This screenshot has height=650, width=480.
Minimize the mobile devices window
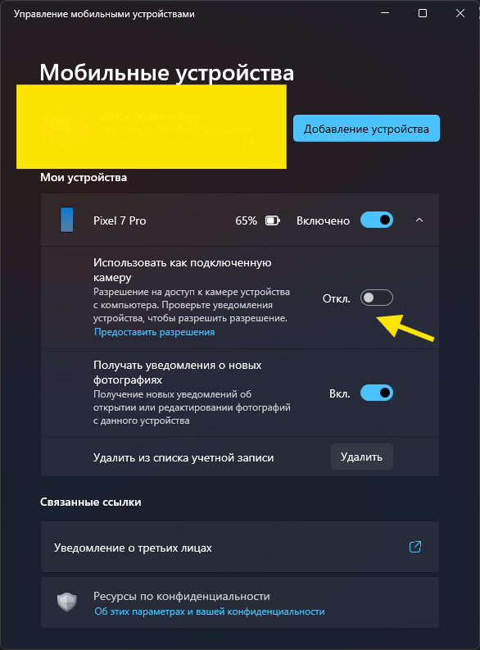point(385,13)
